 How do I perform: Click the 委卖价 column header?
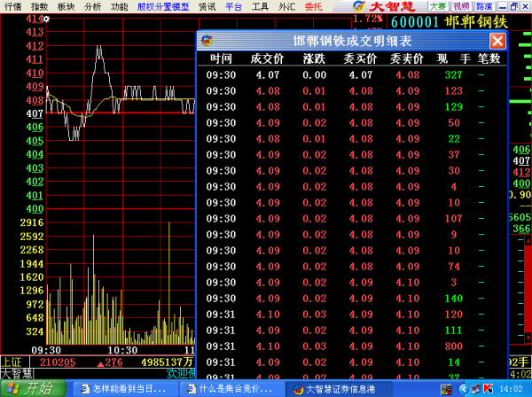pos(407,58)
